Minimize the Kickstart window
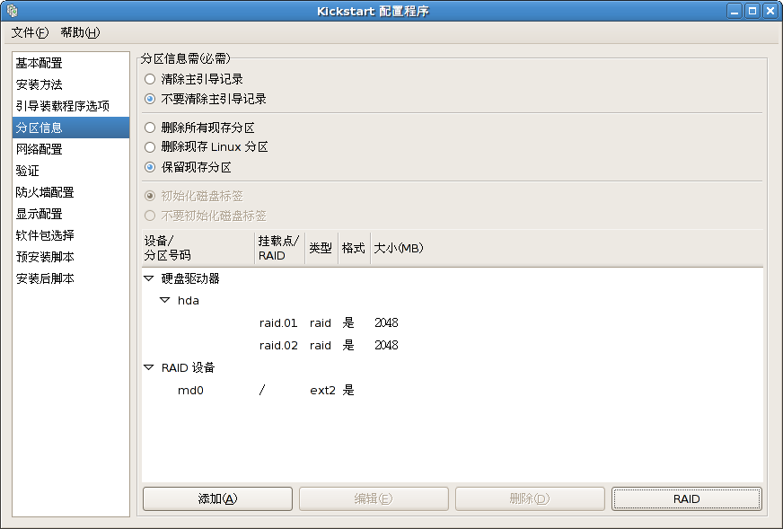 click(735, 11)
